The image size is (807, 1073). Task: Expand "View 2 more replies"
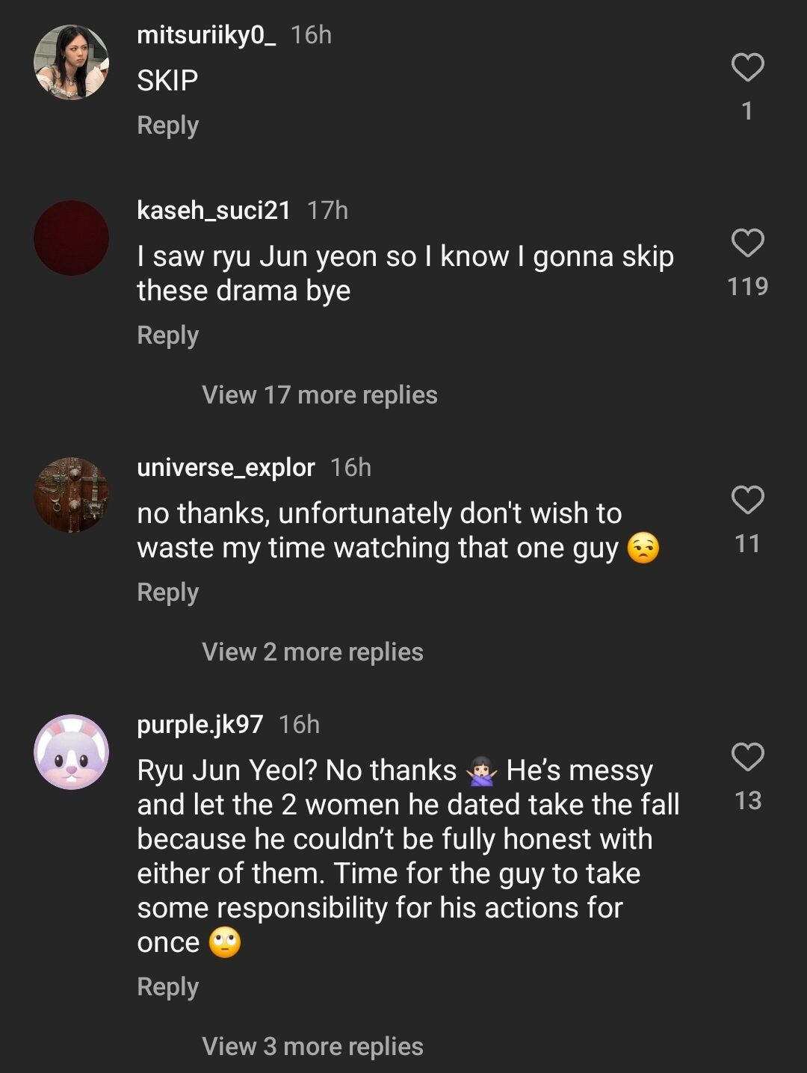pyautogui.click(x=312, y=652)
